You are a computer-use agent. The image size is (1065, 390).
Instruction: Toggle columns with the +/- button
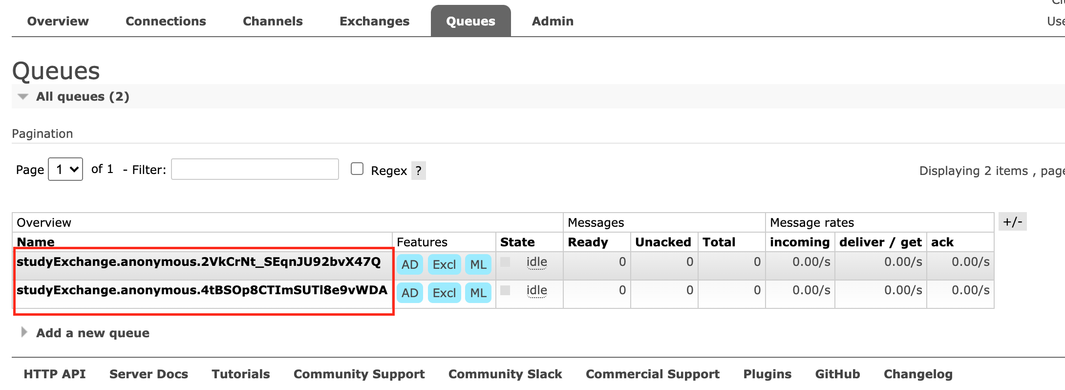[1012, 222]
